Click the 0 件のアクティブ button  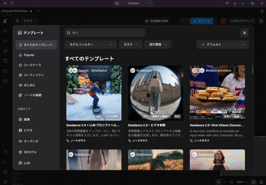(x=242, y=21)
